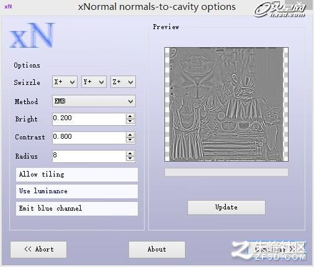Increase Bright value with up arrow

click(x=130, y=116)
